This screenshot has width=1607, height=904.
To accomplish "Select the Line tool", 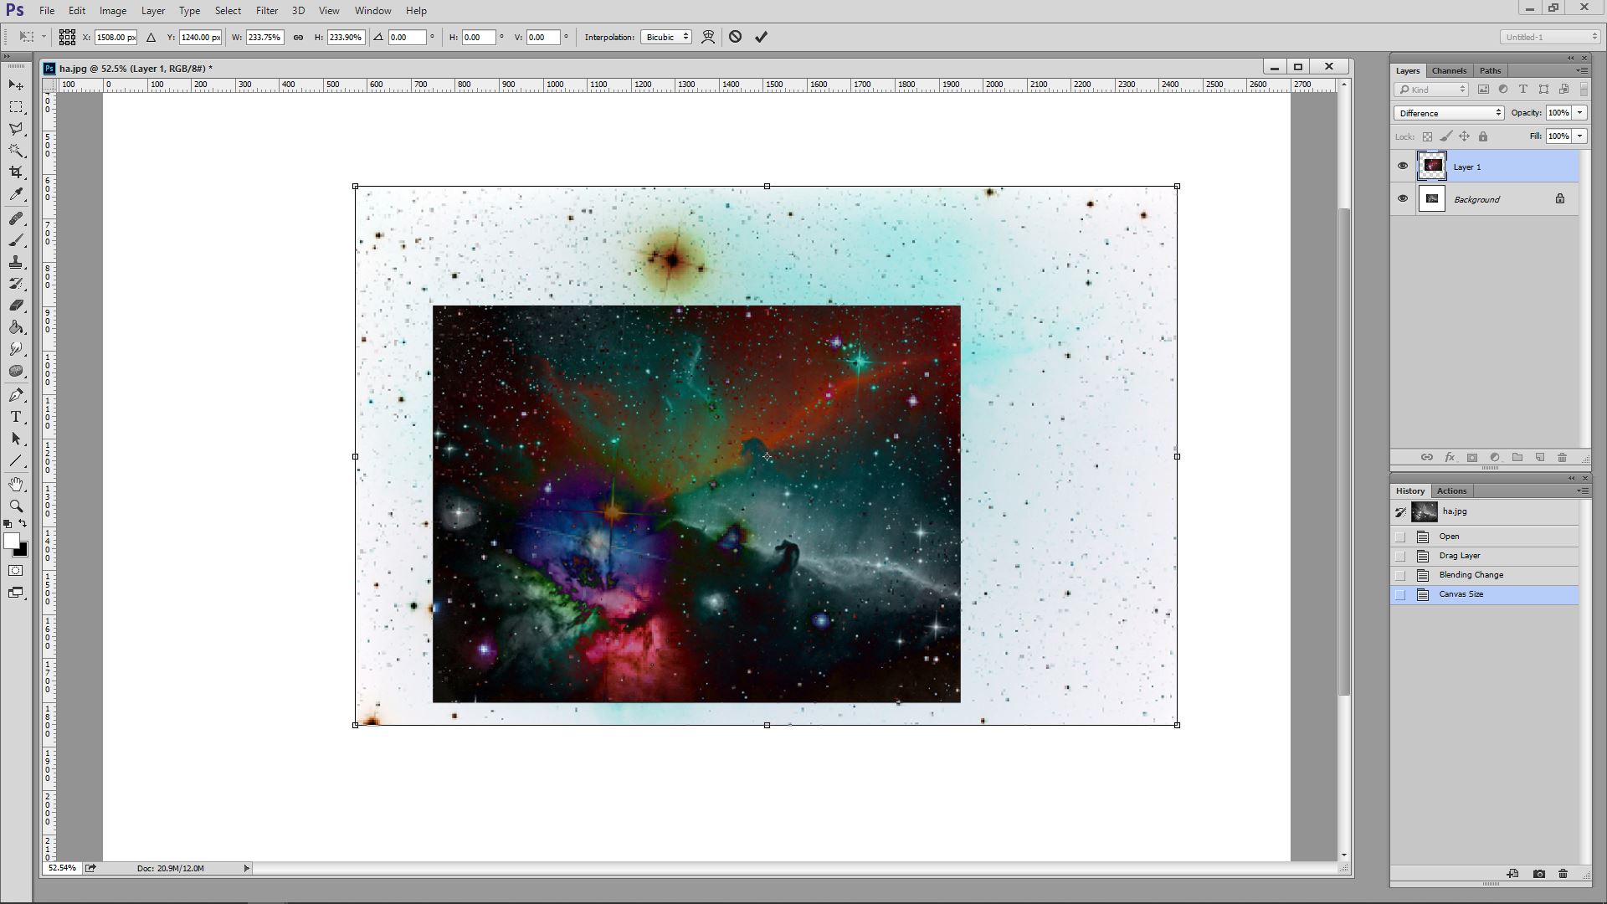I will tap(16, 460).
